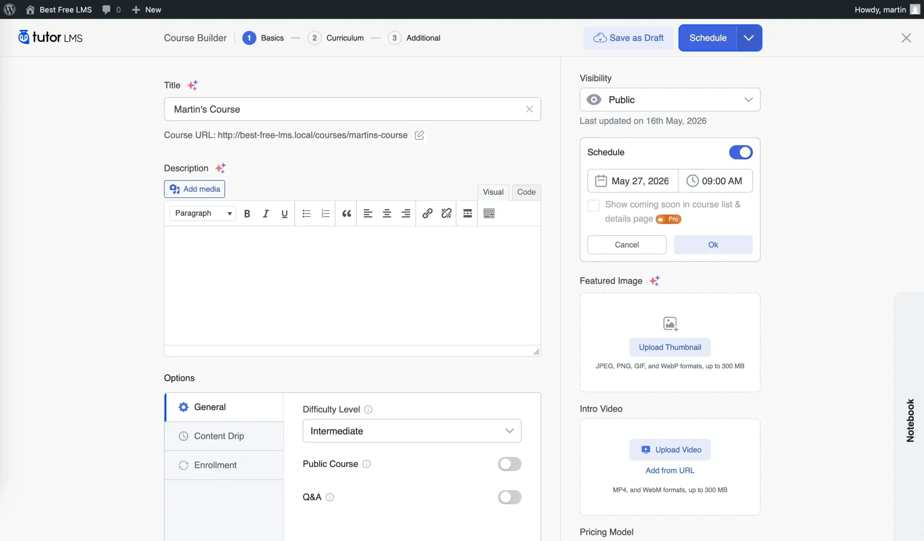The width and height of the screenshot is (924, 541).
Task: Open the Notebook side panel
Action: [910, 421]
